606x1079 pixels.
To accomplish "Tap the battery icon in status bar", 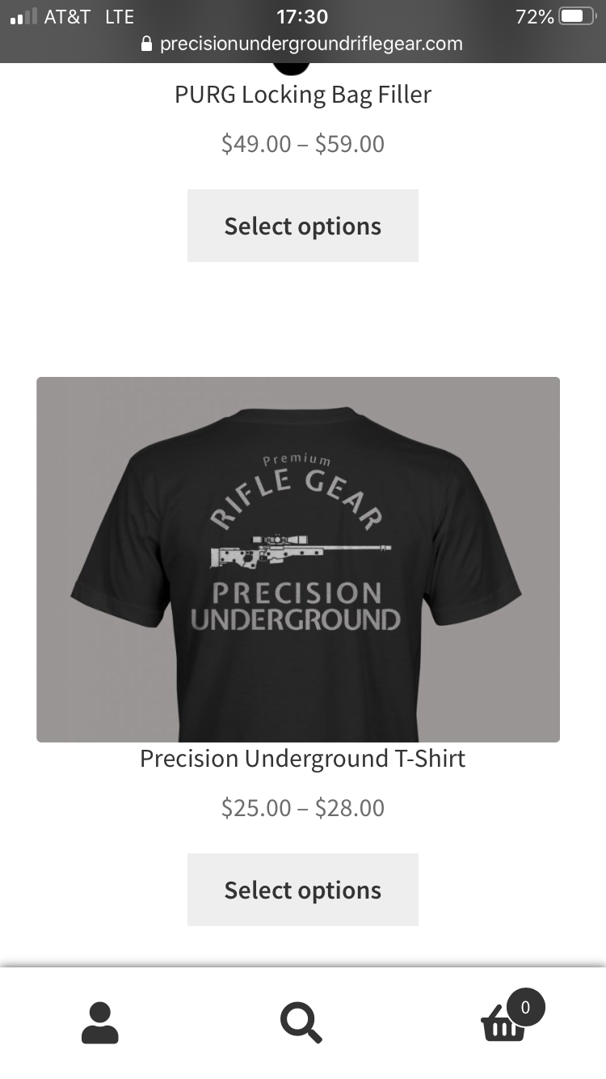I will point(577,16).
